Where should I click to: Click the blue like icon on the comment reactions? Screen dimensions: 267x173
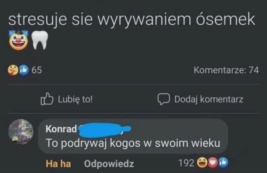223,163
